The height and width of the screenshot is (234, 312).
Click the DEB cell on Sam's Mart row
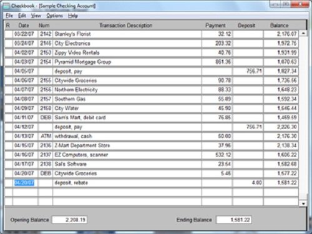[x=46, y=117]
